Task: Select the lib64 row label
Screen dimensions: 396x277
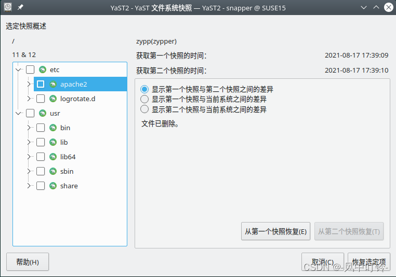Action: tap(68, 157)
